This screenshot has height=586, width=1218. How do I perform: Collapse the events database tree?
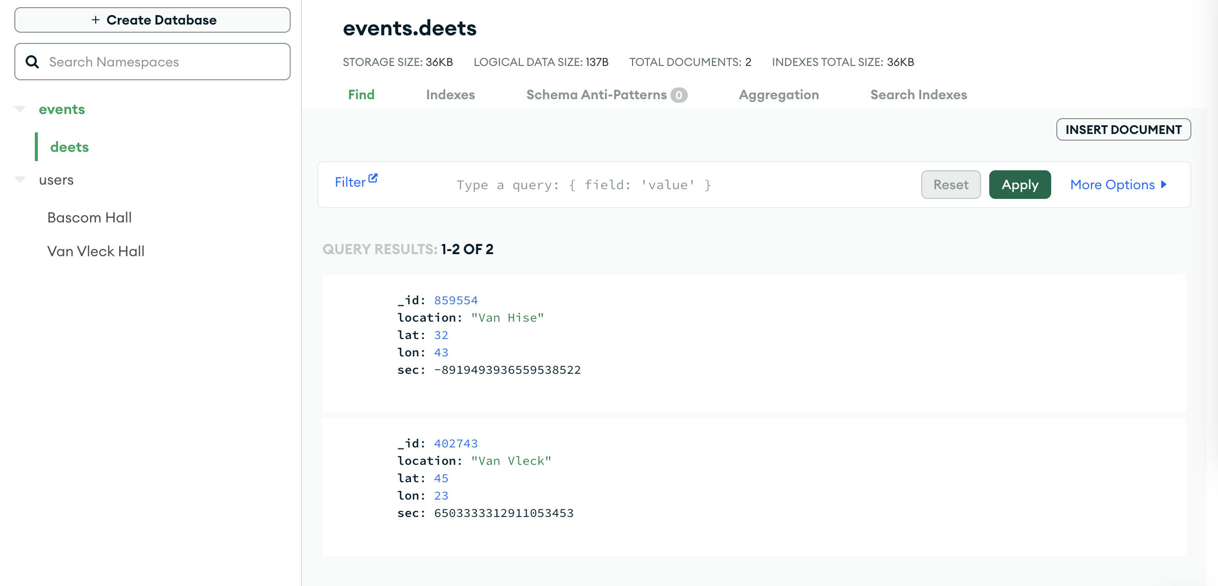pos(20,109)
